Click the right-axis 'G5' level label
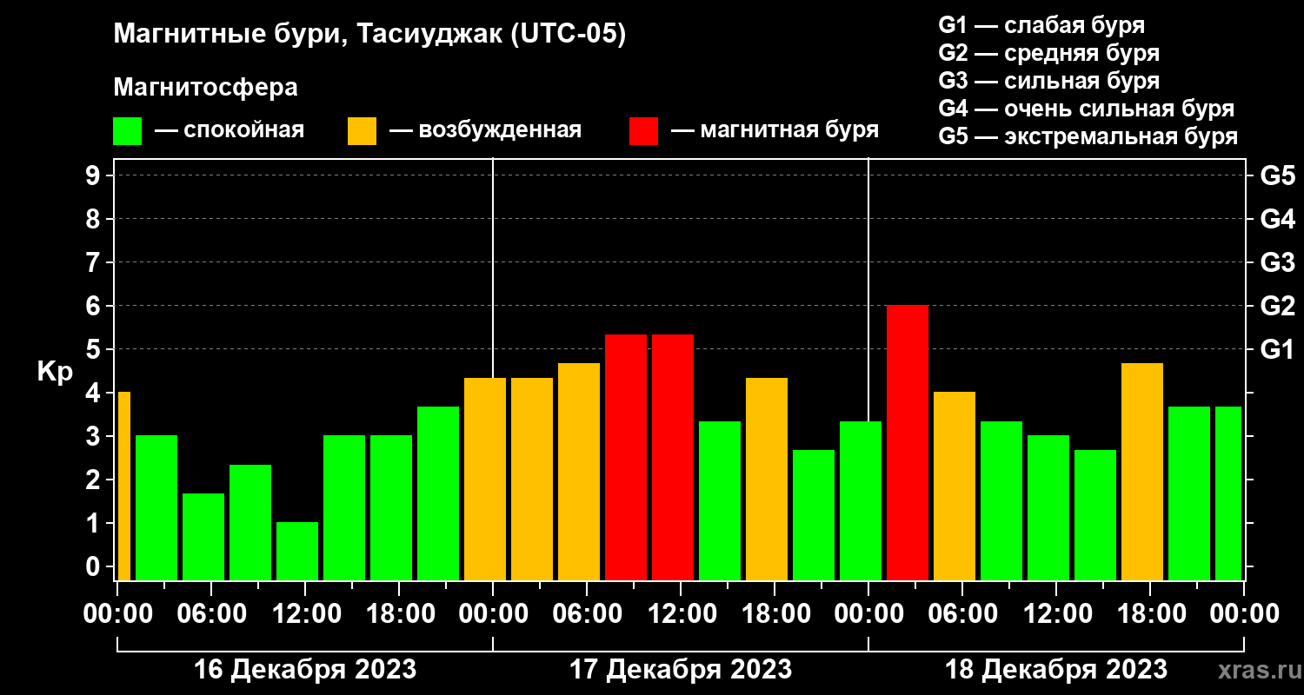 pyautogui.click(x=1277, y=175)
